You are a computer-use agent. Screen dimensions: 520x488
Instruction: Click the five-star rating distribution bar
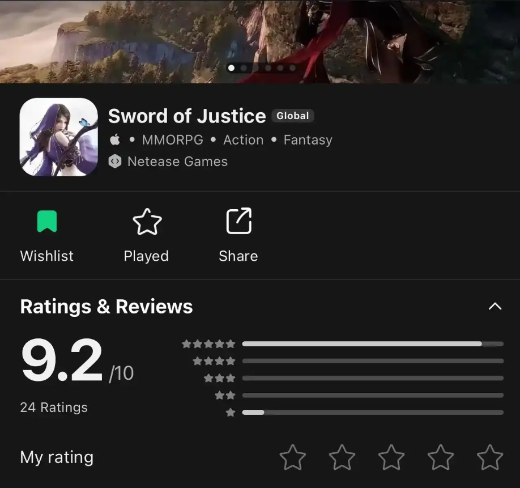pos(373,344)
